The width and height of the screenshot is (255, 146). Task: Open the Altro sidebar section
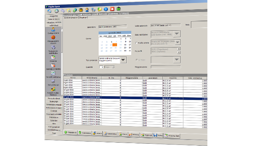(x=54, y=124)
